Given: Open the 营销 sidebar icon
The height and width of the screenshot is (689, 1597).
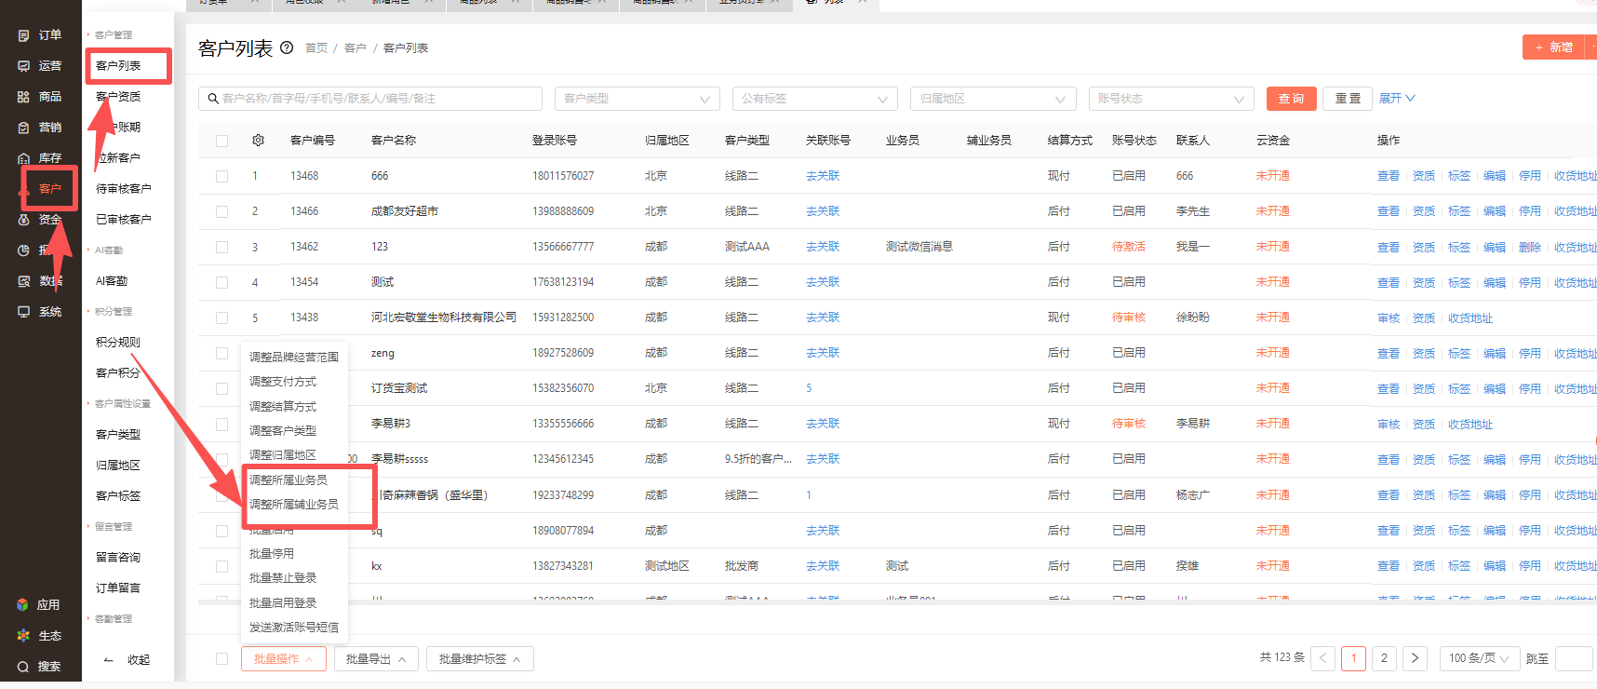Looking at the screenshot, I should point(24,128).
